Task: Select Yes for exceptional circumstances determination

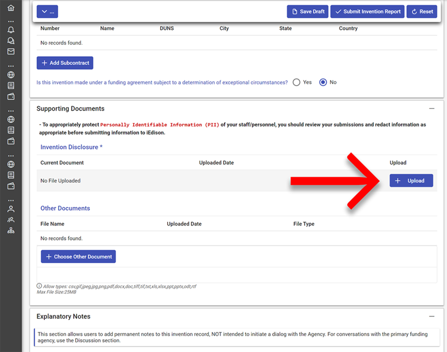Action: [x=297, y=82]
